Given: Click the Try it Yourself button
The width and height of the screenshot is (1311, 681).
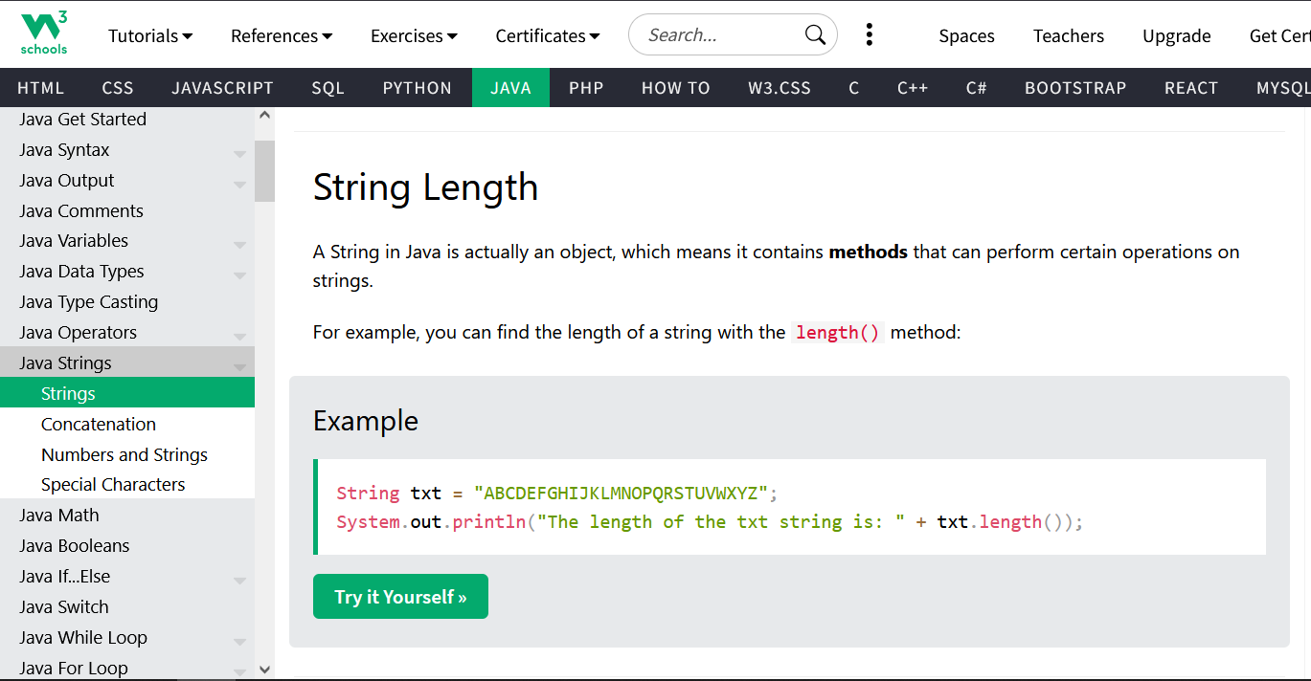Looking at the screenshot, I should 400,597.
